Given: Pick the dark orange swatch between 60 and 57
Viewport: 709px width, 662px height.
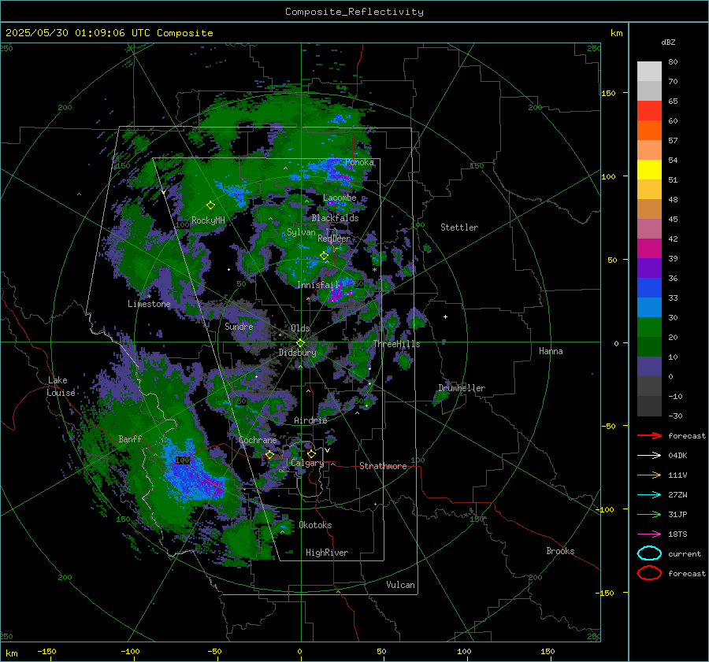Looking at the screenshot, I should pos(649,131).
